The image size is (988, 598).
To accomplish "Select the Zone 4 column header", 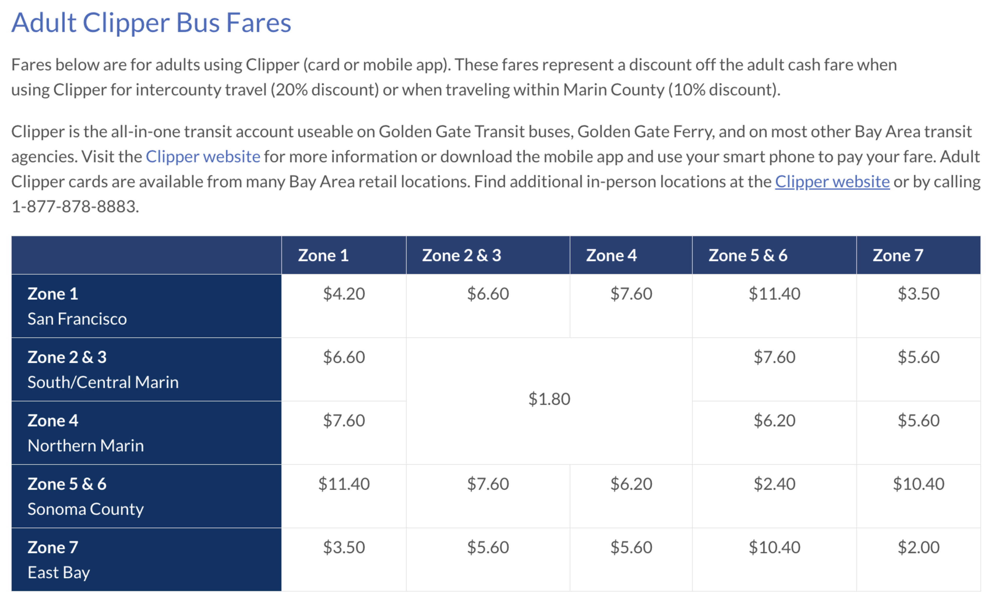I will (x=631, y=255).
